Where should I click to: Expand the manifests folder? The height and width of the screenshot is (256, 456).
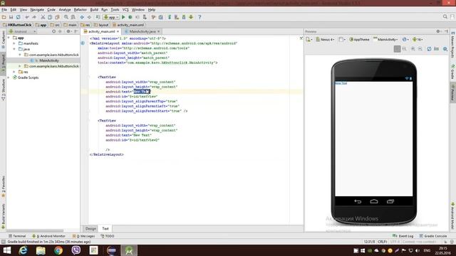pyautogui.click(x=14, y=43)
